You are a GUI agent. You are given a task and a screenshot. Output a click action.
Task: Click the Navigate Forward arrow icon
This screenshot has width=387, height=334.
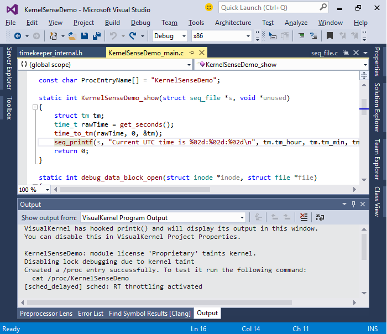pyautogui.click(x=36, y=36)
